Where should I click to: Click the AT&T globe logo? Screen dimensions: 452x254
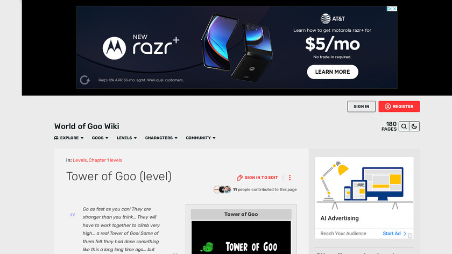click(326, 19)
